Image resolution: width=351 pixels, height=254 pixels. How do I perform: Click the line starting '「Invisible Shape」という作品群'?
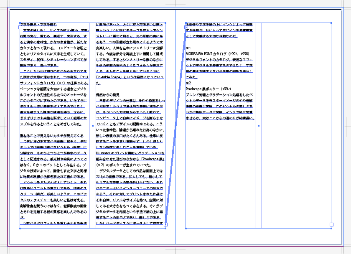[x=130, y=77]
